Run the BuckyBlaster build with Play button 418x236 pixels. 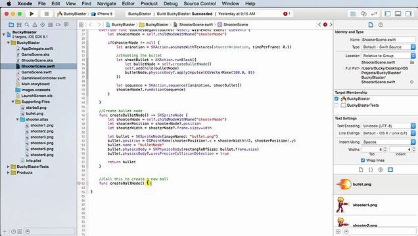32,14
